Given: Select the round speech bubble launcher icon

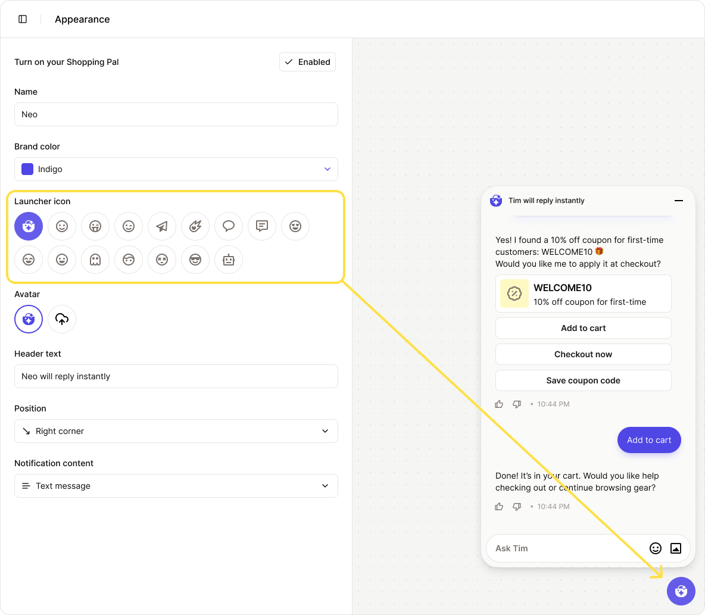Looking at the screenshot, I should point(229,226).
